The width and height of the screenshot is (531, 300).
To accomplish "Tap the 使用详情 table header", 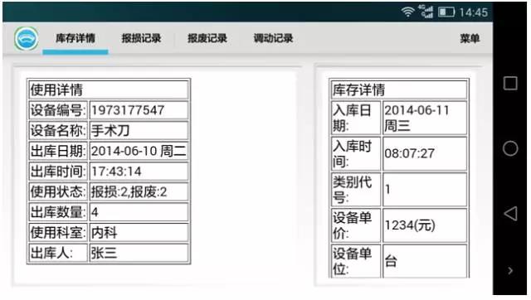I will coord(109,90).
